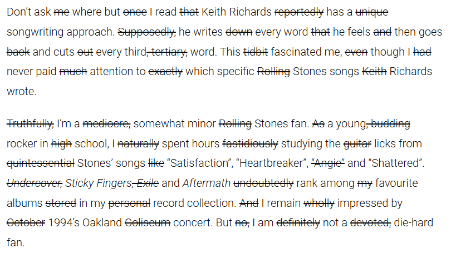Click the struck-through word "budding"
This screenshot has height=258, width=451.
[390, 124]
